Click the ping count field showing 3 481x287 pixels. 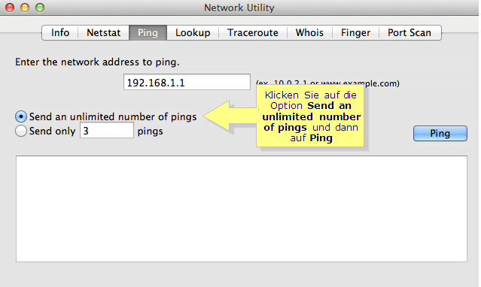pyautogui.click(x=107, y=130)
